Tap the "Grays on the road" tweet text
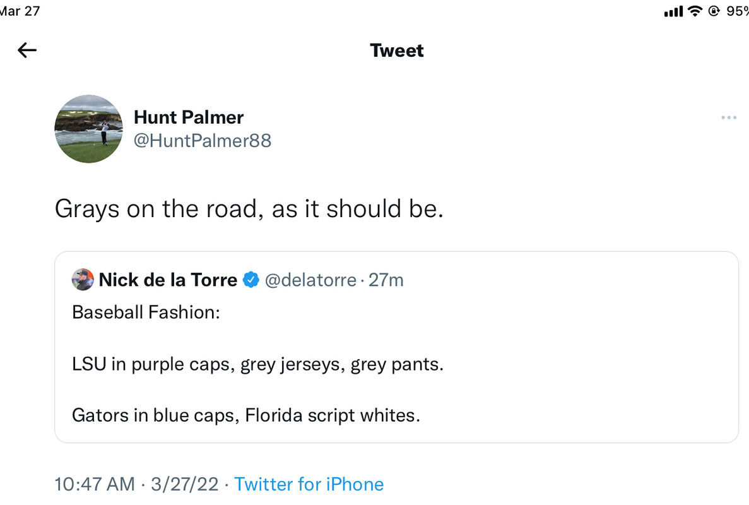749x505 pixels. (x=249, y=209)
